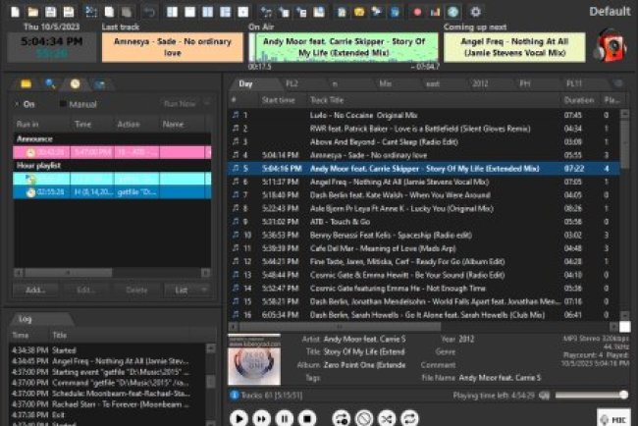Image resolution: width=638 pixels, height=426 pixels.
Task: Click the On Air track progress waveform
Action: pos(344,47)
